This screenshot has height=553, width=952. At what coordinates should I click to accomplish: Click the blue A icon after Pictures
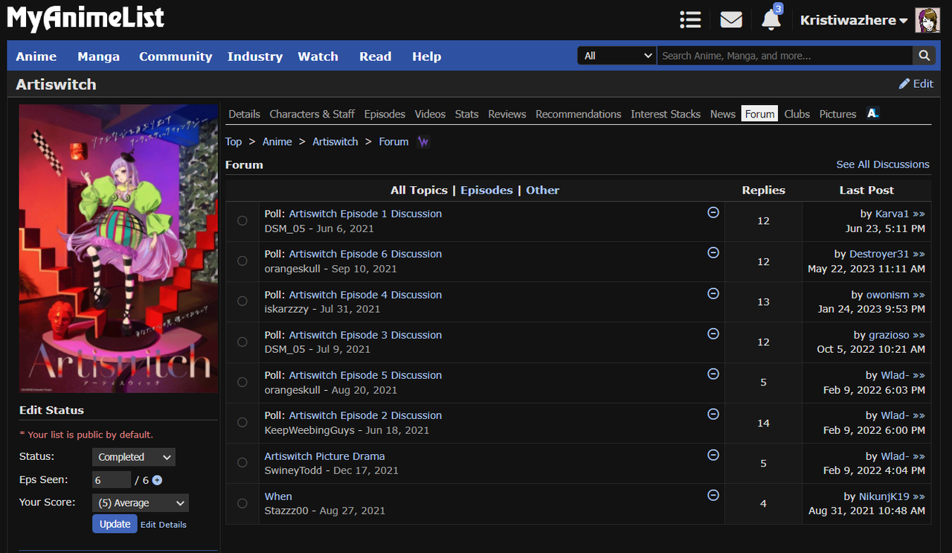click(873, 113)
